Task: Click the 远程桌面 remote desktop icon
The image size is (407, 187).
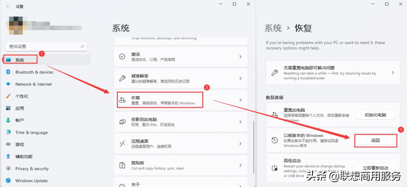Action: click(122, 143)
